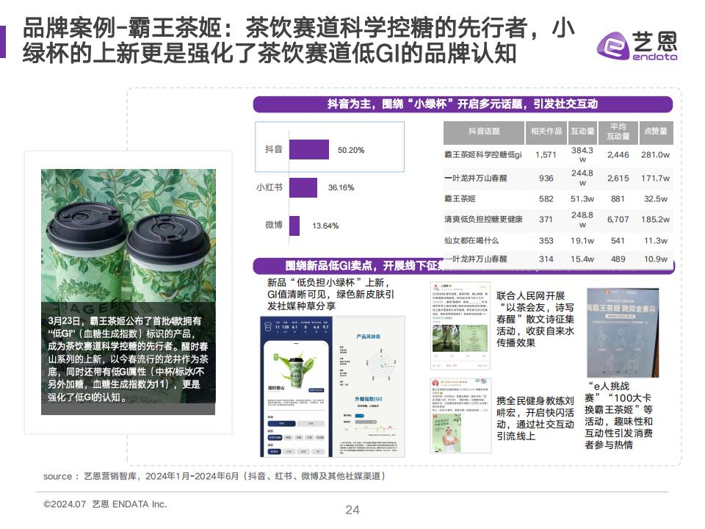Click the 微博 axis label in the chart
705x529 pixels.
pos(274,225)
